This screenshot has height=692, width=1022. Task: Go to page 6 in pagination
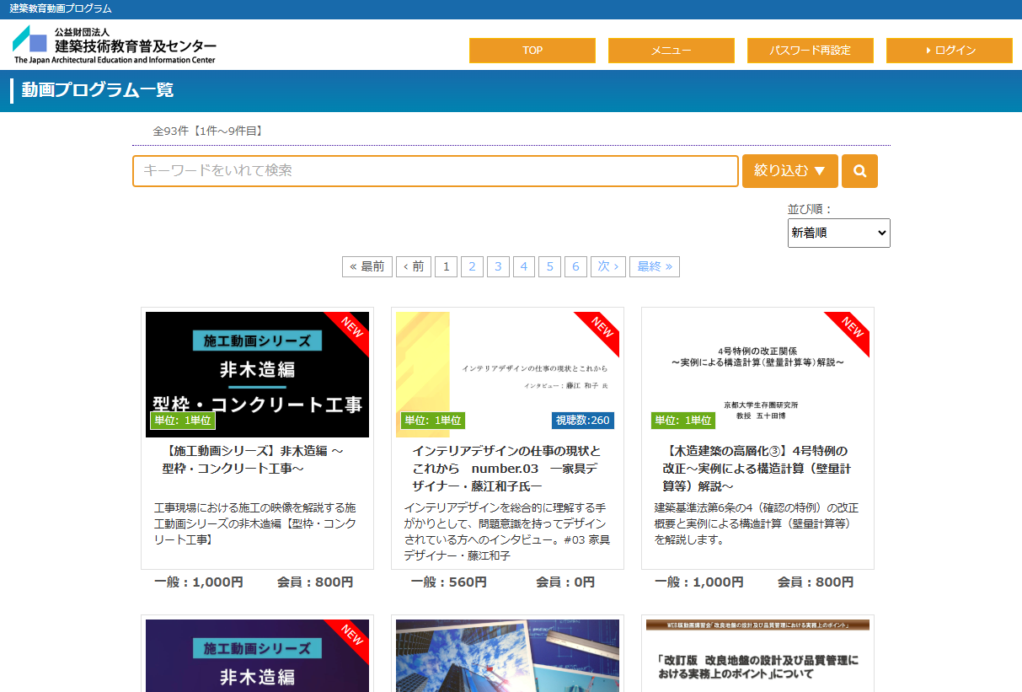click(x=575, y=266)
